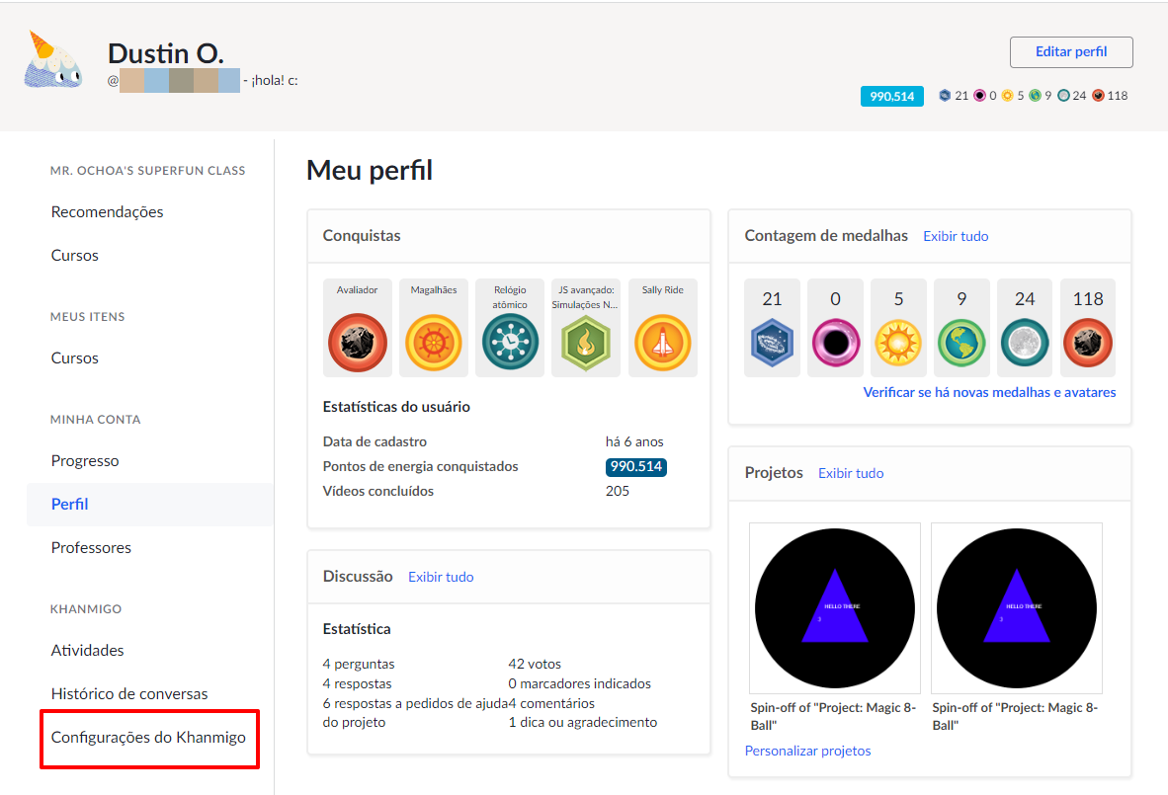Open the JS avançado flame badge

586,328
